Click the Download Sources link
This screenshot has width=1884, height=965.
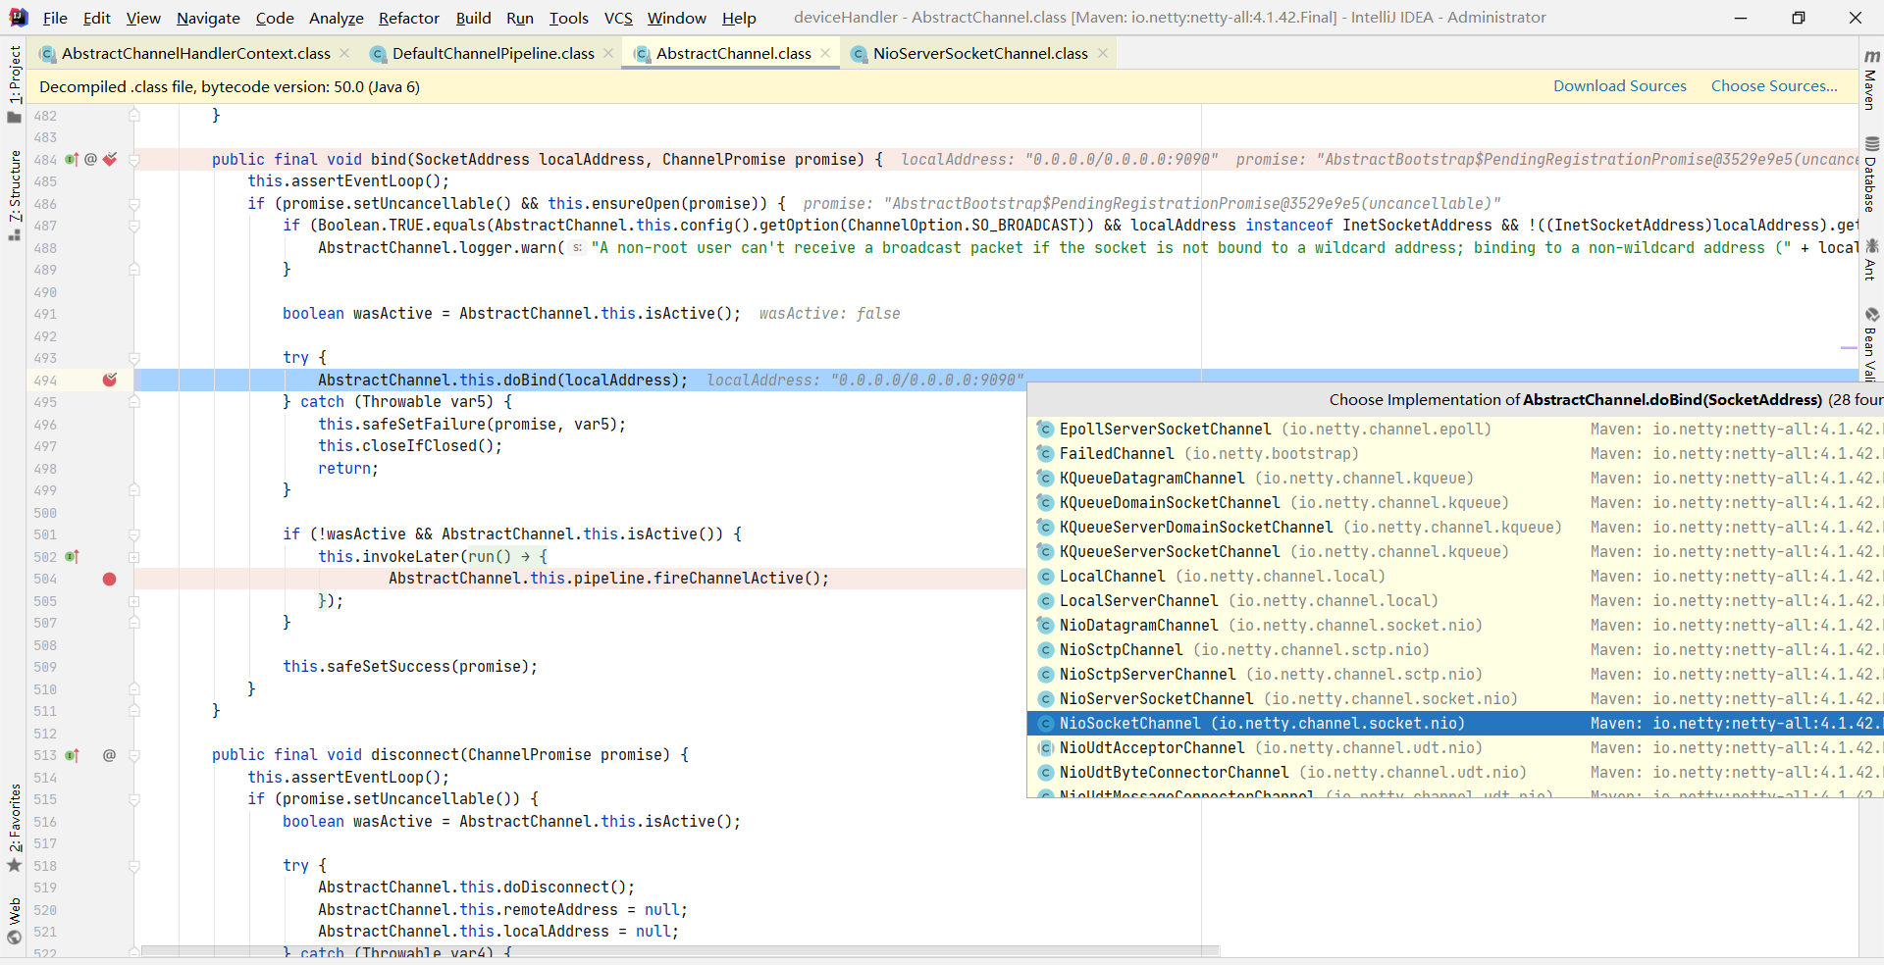click(1620, 86)
